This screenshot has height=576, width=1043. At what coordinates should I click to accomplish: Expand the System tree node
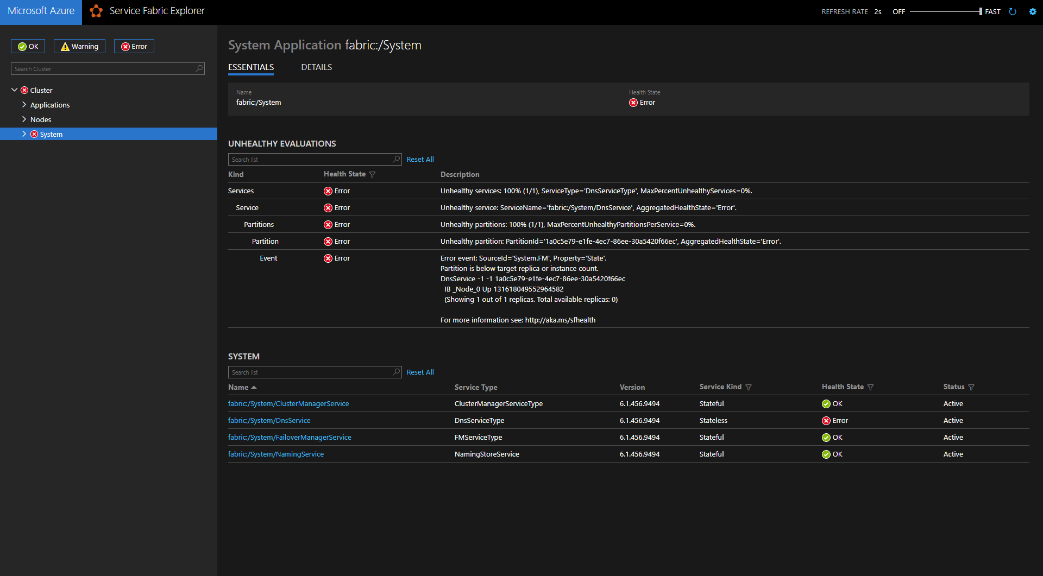pos(24,134)
